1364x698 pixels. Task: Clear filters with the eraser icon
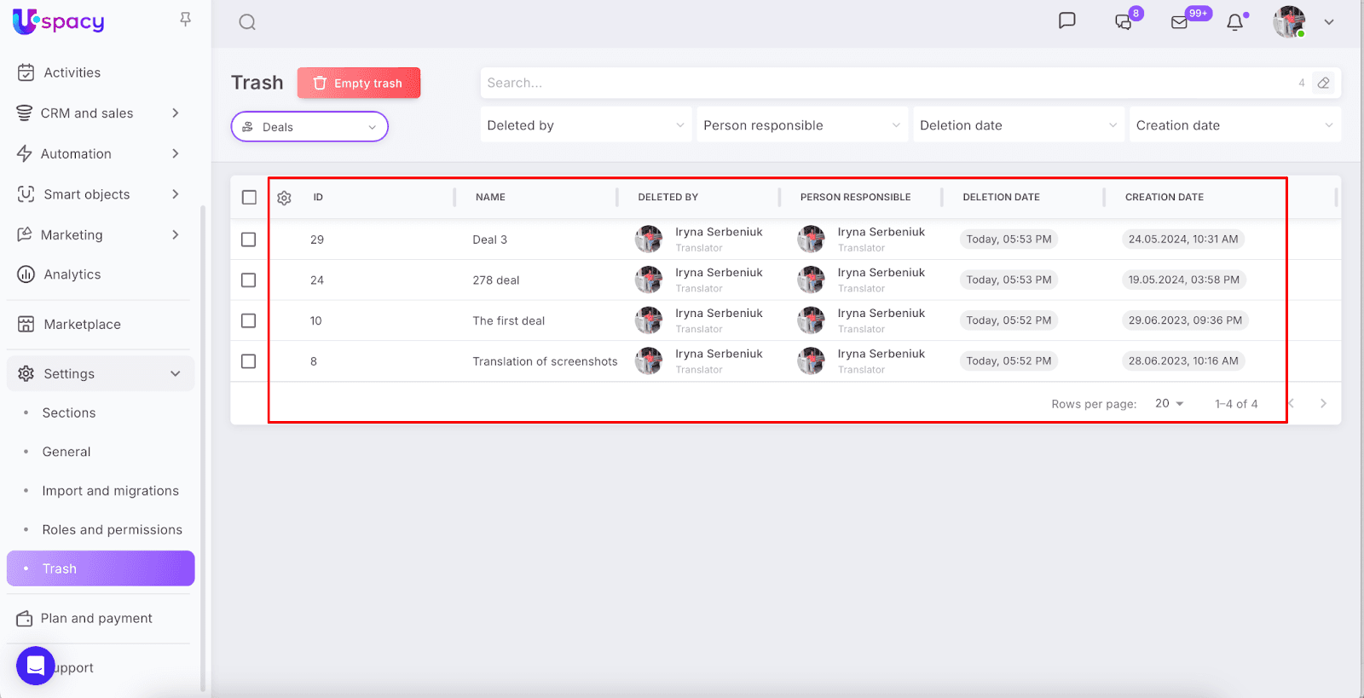click(1323, 83)
